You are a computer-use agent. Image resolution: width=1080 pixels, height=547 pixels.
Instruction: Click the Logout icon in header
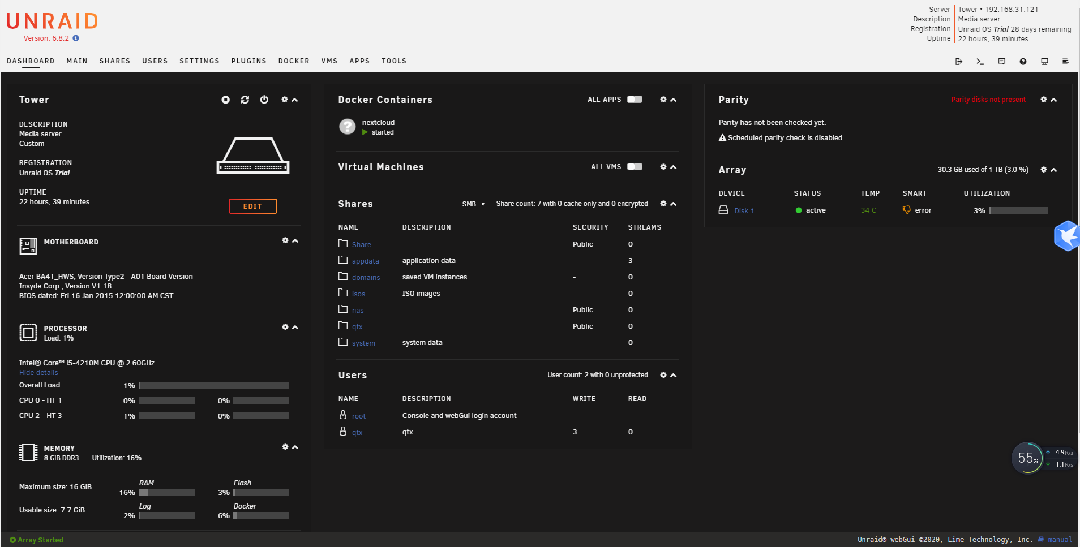[x=959, y=62]
